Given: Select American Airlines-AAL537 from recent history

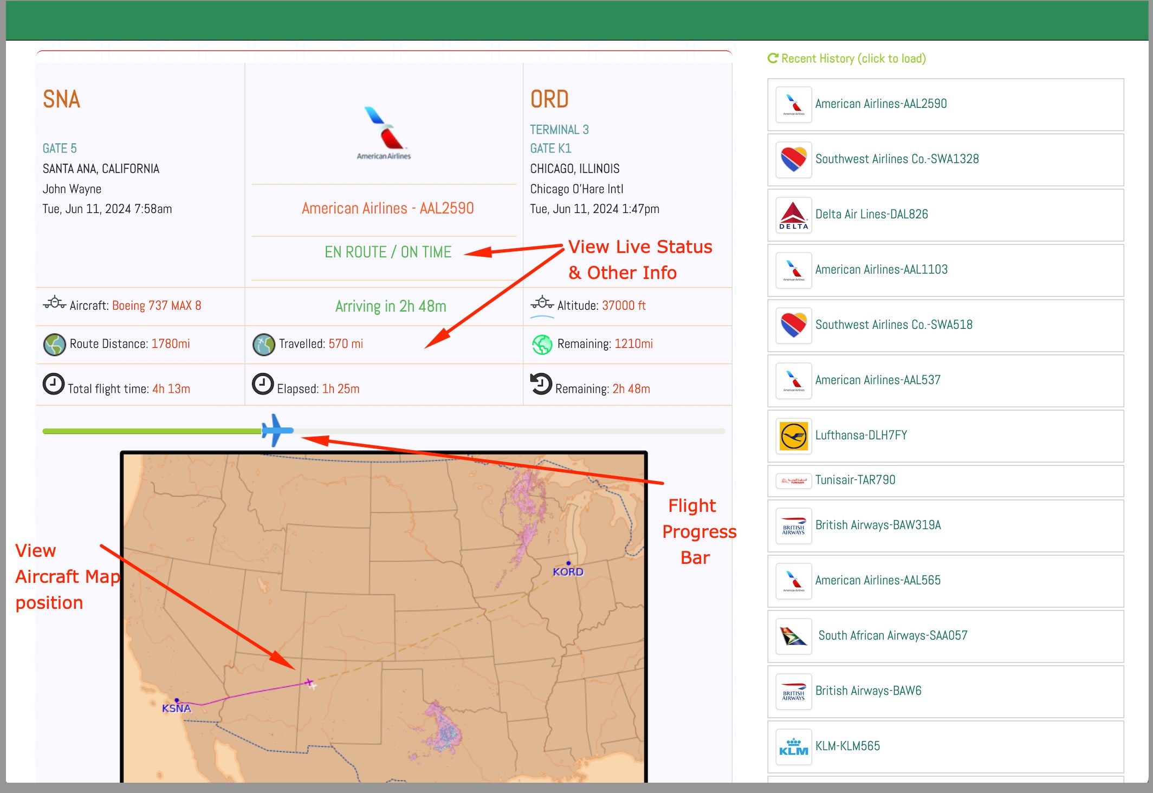Looking at the screenshot, I should [877, 380].
